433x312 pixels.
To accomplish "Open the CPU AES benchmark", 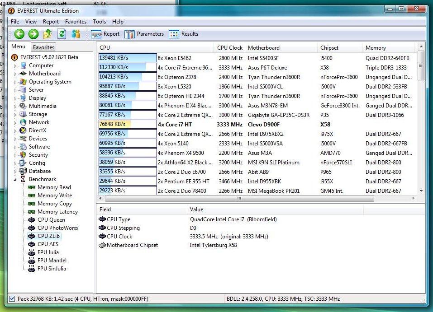I will [x=48, y=244].
